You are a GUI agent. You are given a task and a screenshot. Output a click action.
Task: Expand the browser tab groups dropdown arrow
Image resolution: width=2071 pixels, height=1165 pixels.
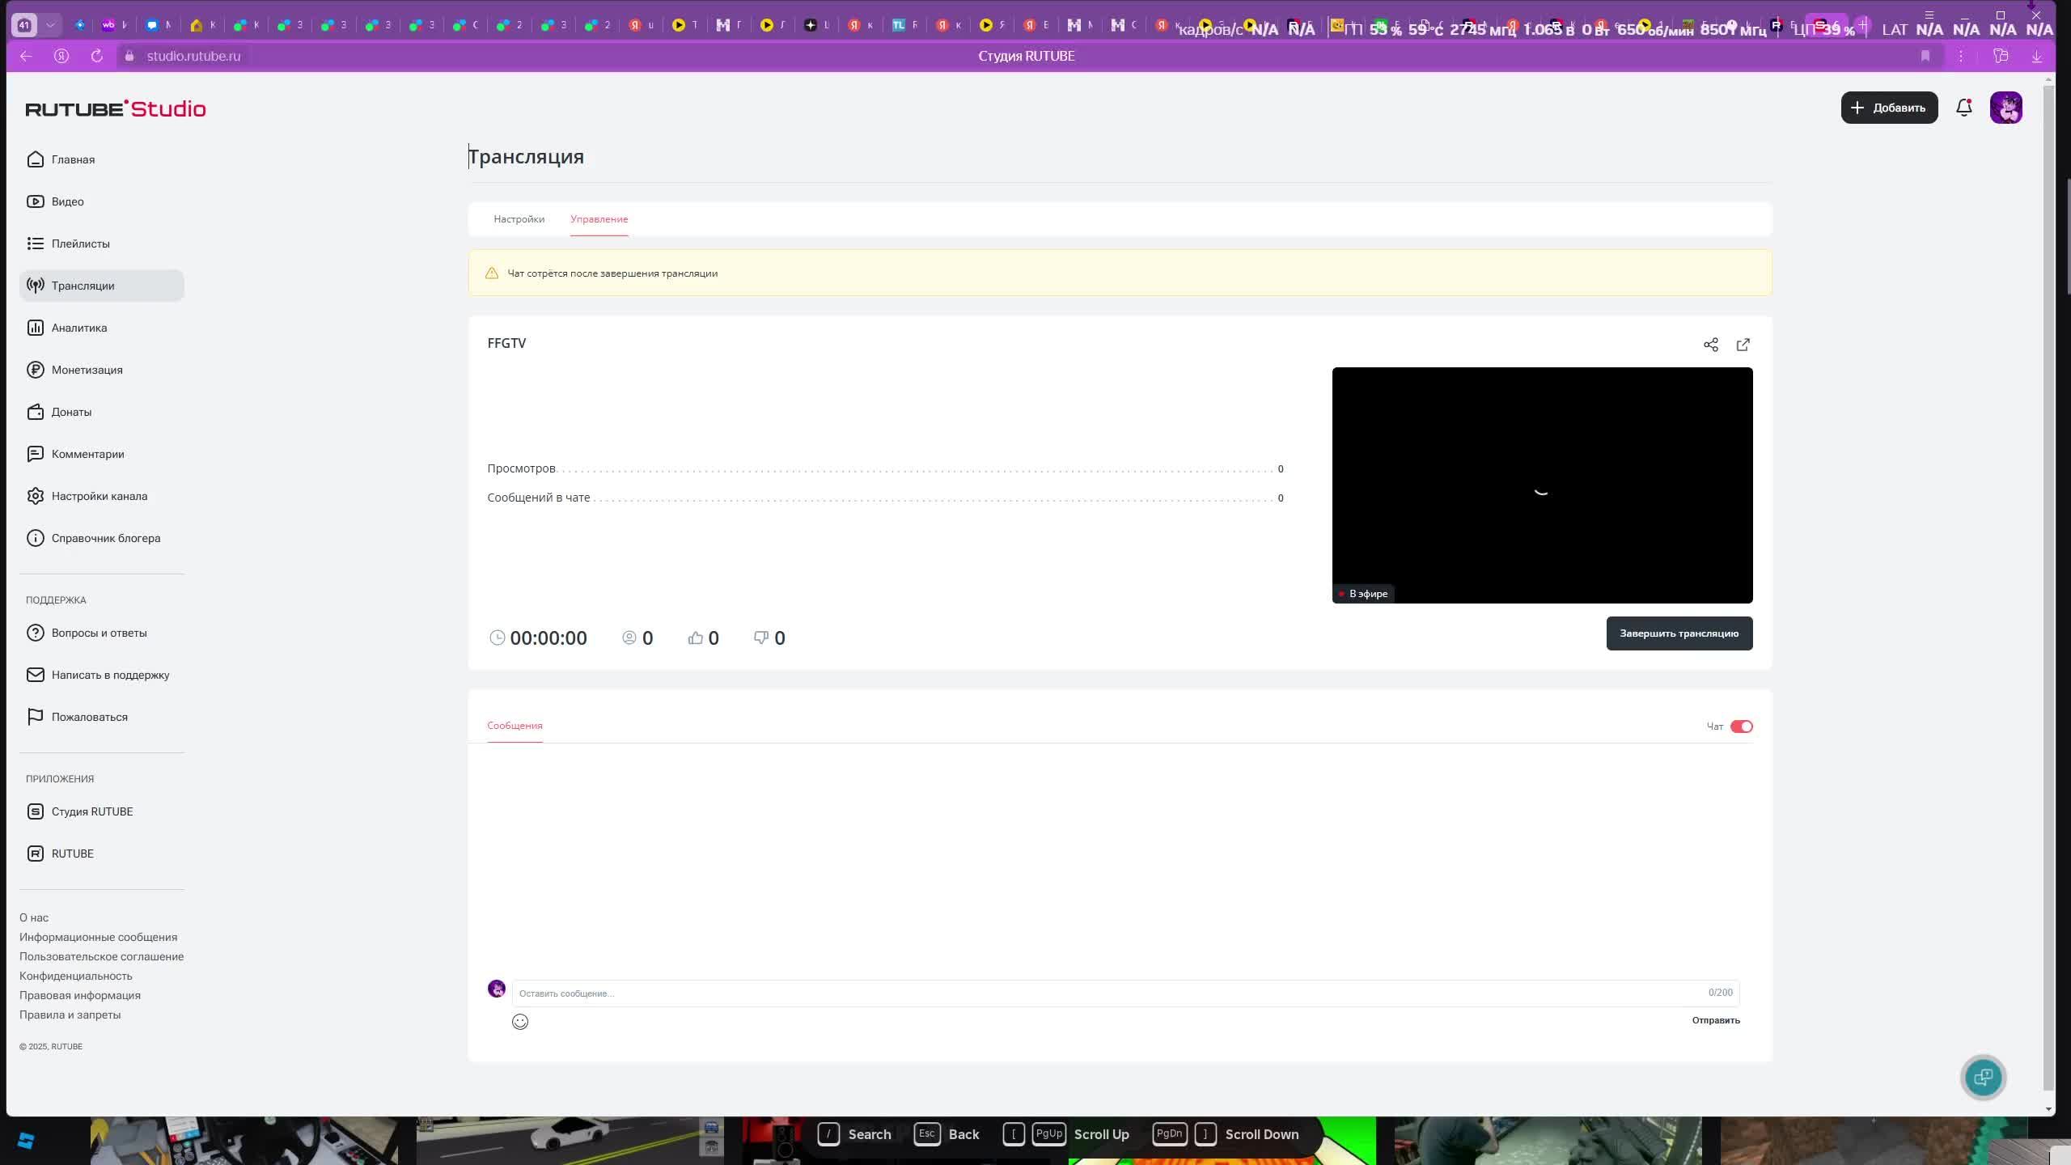tap(50, 25)
